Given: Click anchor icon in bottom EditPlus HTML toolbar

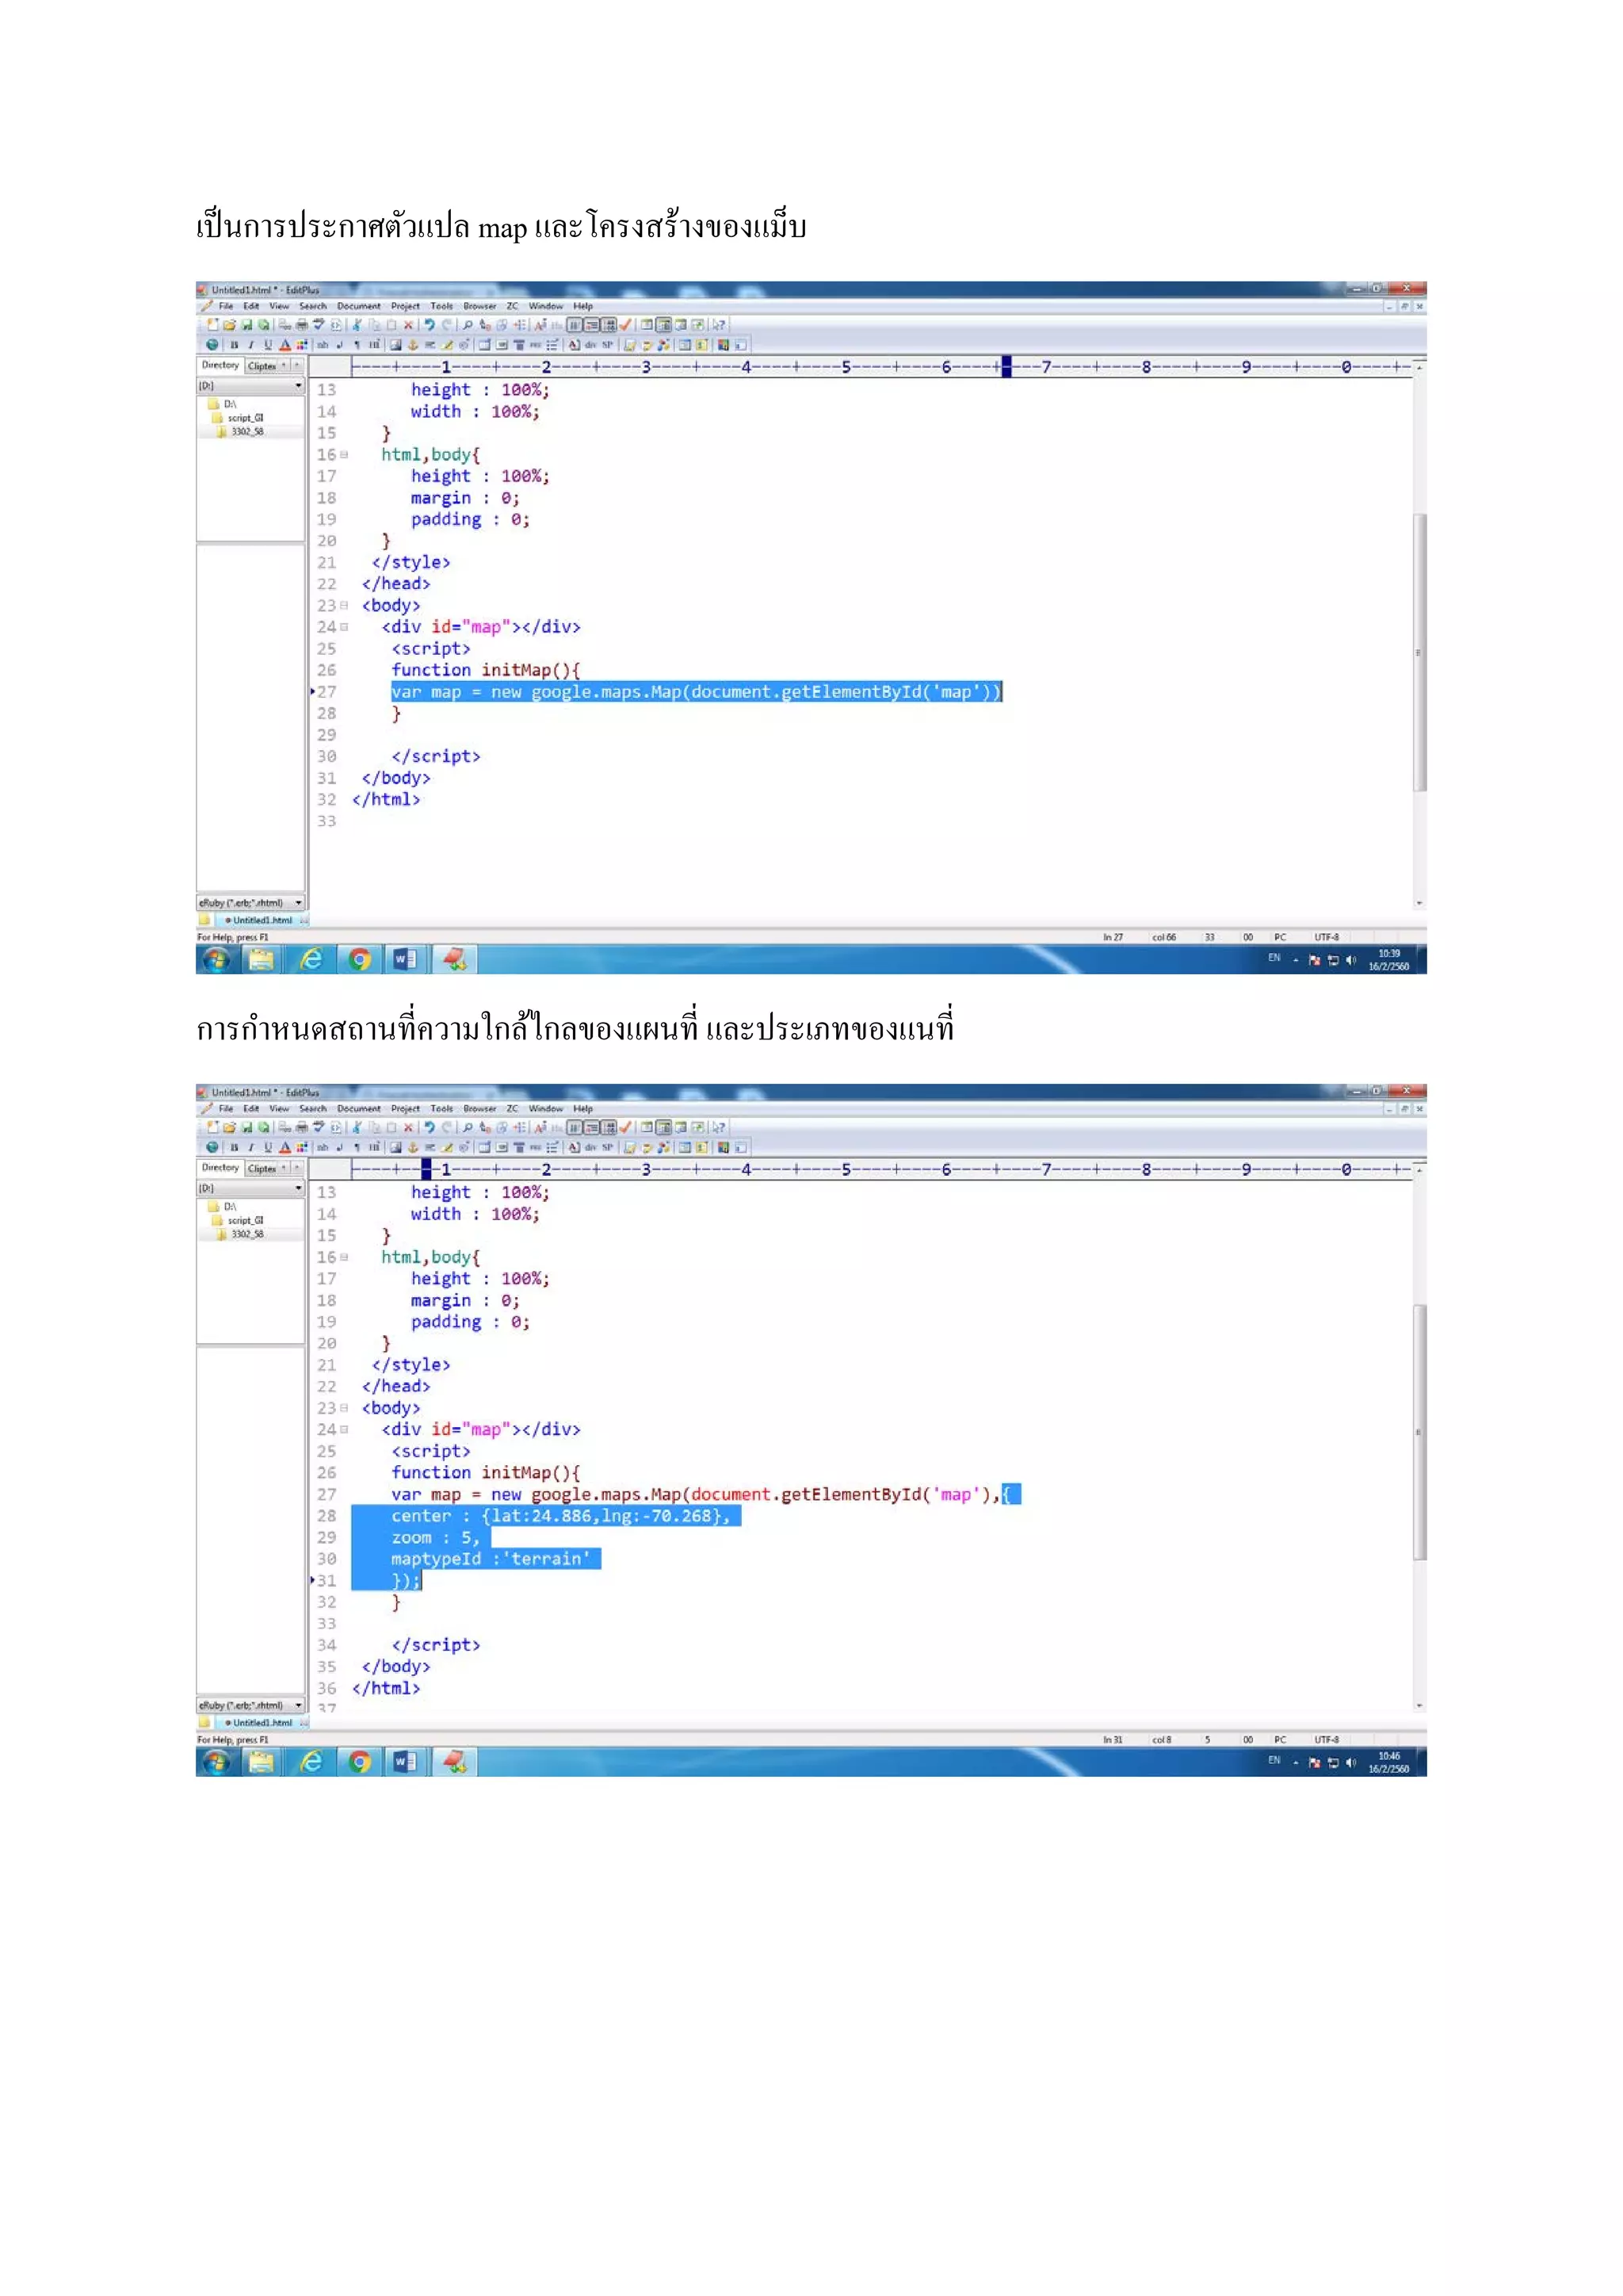Looking at the screenshot, I should point(413,1147).
